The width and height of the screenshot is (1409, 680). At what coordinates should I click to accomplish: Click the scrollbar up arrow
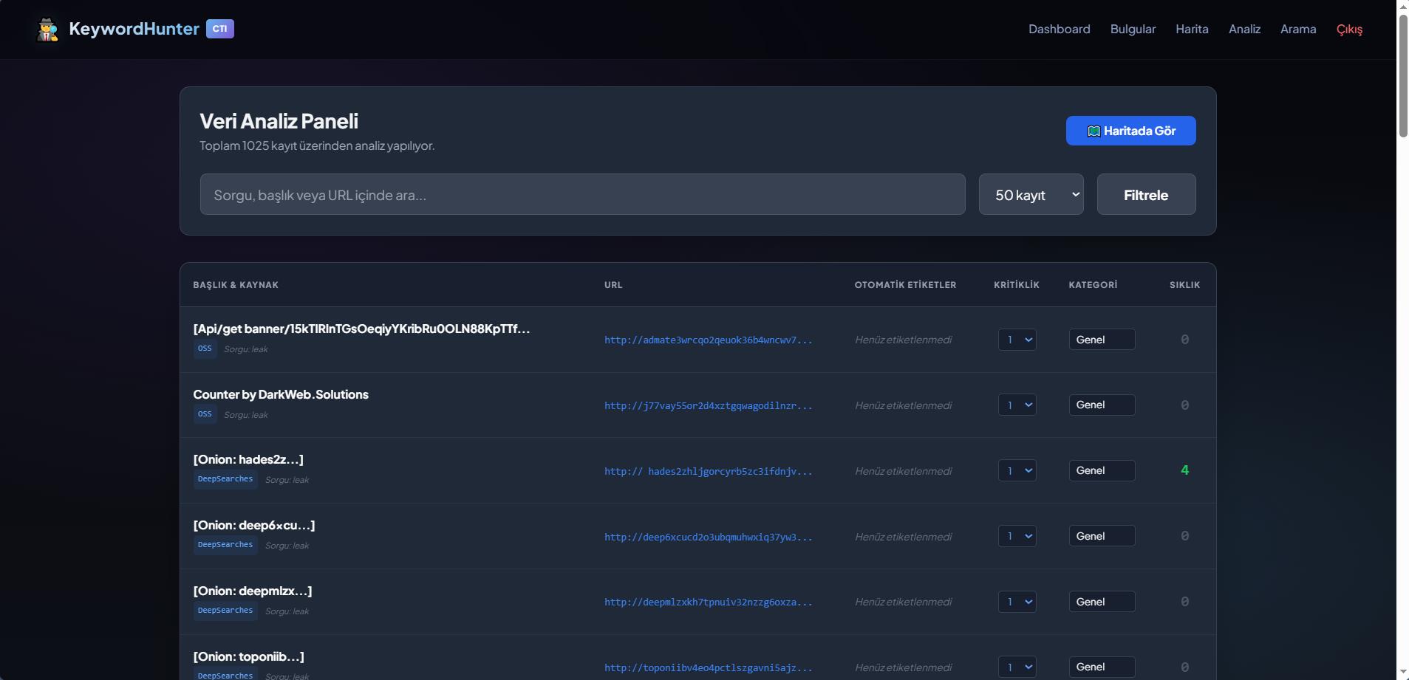point(1403,7)
